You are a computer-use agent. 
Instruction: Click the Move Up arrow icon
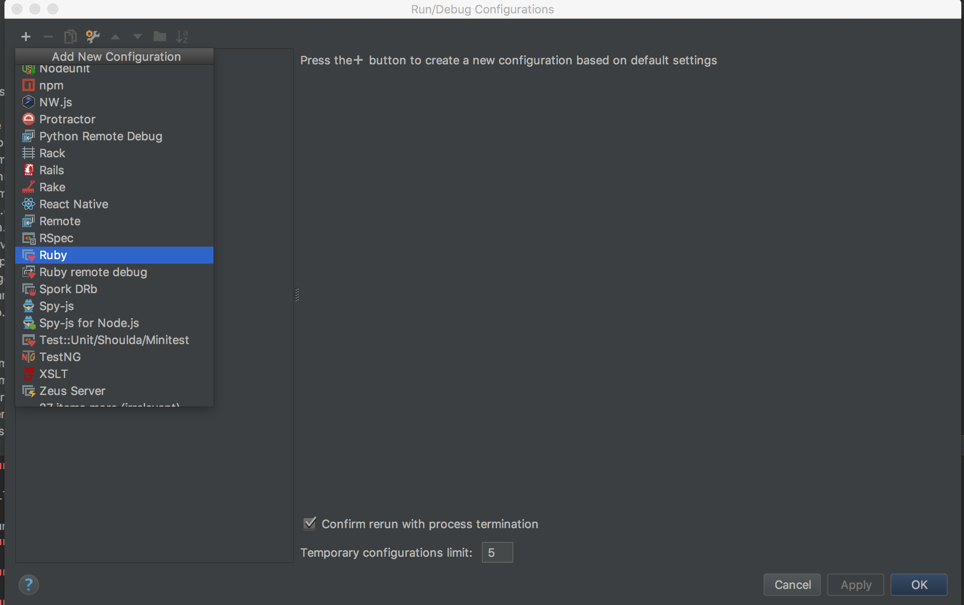115,37
